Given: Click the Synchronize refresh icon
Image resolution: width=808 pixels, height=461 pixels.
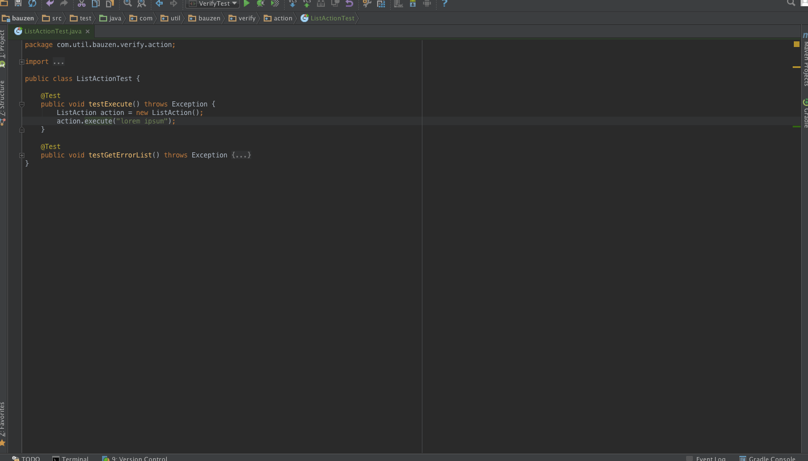Looking at the screenshot, I should (32, 3).
